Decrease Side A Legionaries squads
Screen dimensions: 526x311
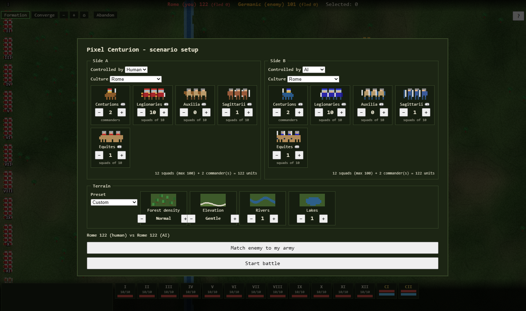click(x=141, y=112)
